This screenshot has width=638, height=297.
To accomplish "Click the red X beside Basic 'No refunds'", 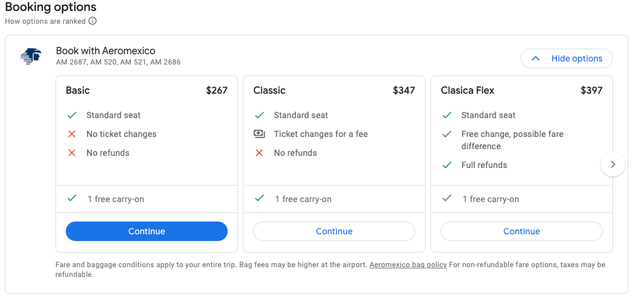I will pyautogui.click(x=72, y=153).
